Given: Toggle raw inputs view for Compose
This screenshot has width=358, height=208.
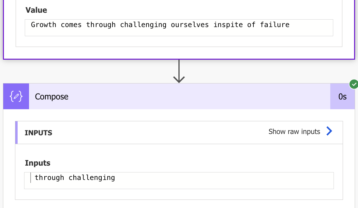Looking at the screenshot, I should tap(294, 131).
